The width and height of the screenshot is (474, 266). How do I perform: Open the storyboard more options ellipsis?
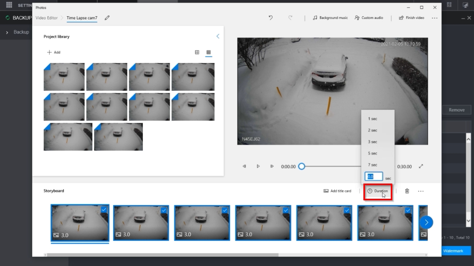point(421,191)
